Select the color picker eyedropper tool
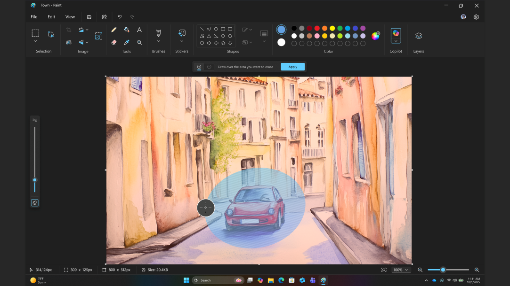510x286 pixels. 126,42
